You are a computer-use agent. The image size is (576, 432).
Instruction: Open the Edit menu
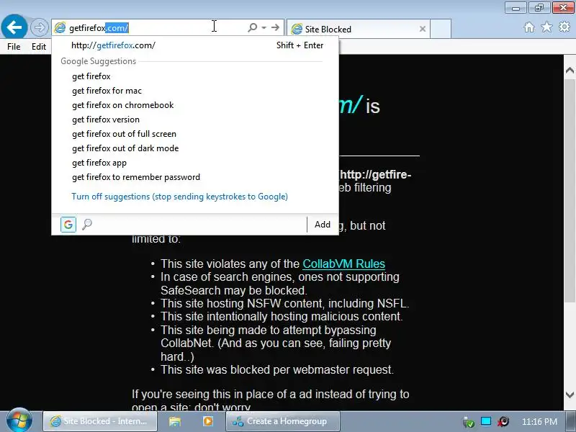(x=39, y=47)
